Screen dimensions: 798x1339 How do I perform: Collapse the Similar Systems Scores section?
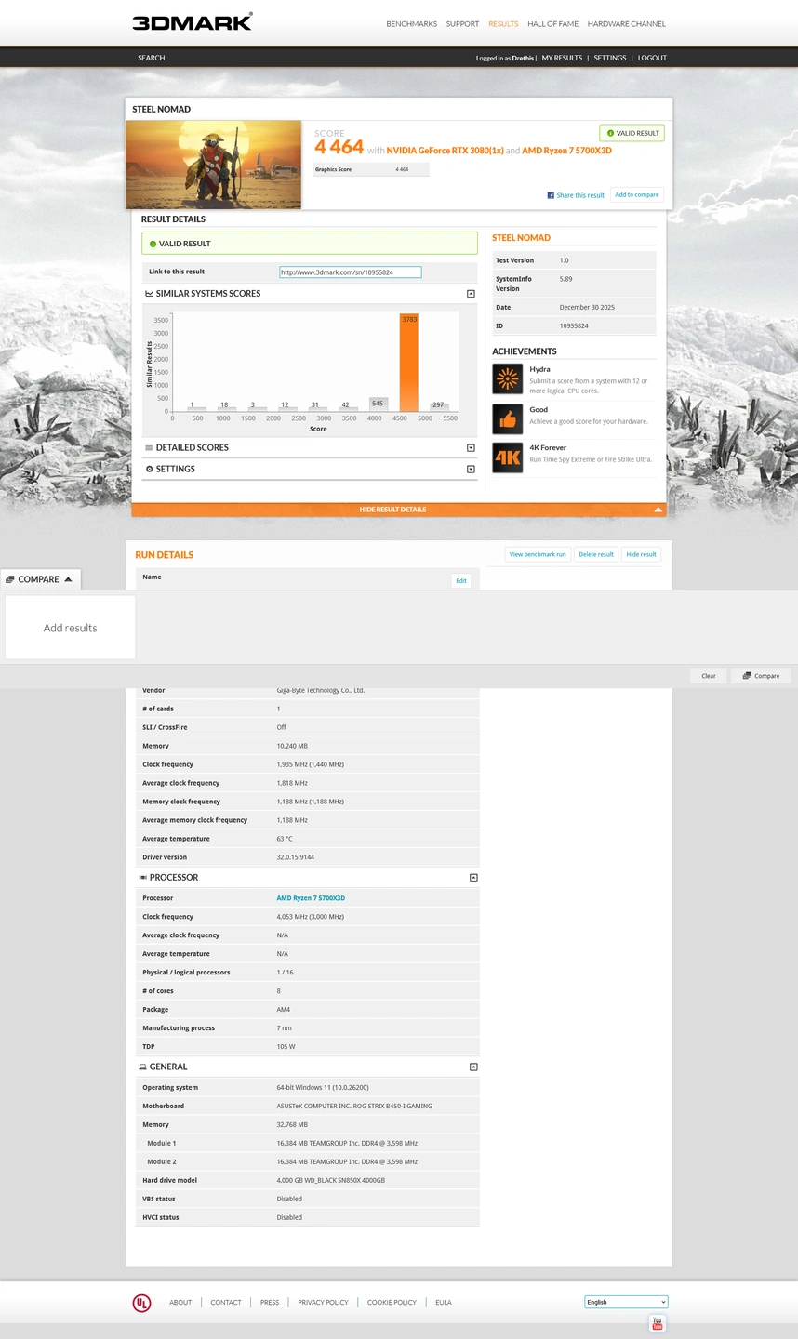471,294
